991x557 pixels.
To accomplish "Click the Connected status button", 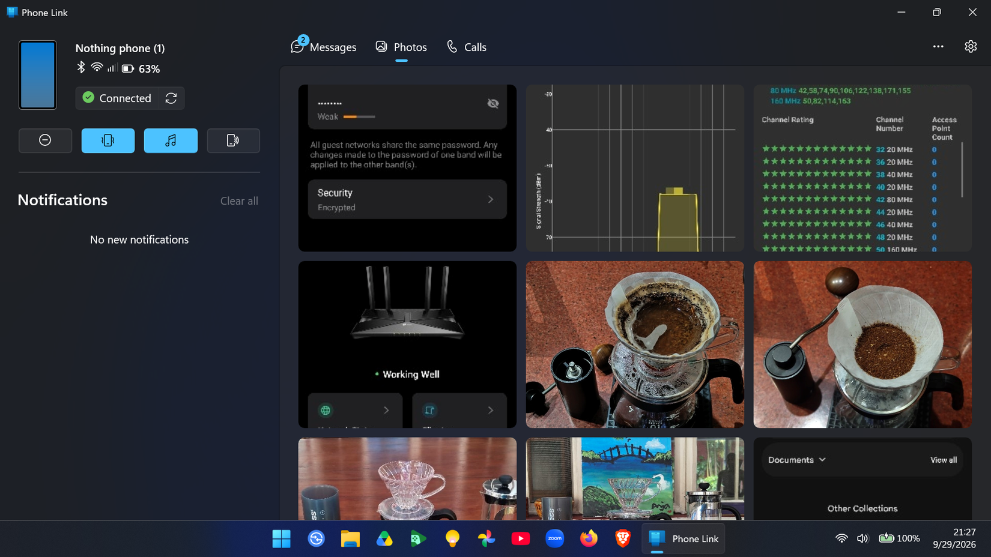I will pos(118,98).
